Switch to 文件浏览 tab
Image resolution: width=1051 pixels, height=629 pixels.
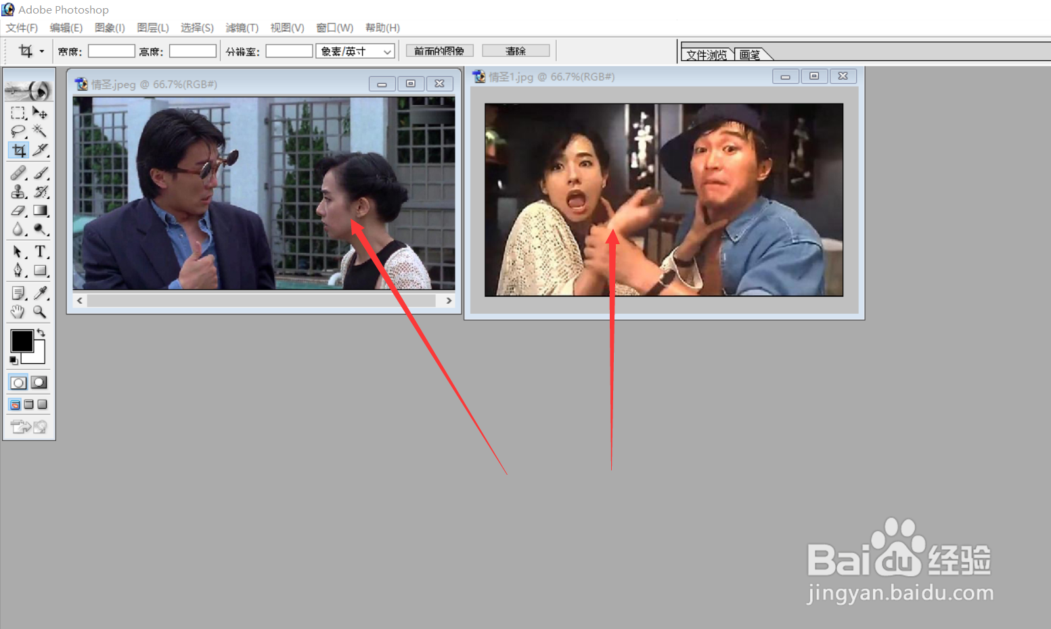[x=707, y=55]
